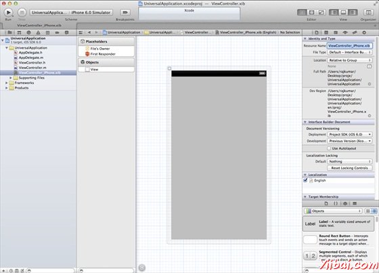Open the Organizer window button
This screenshot has width=379, height=273.
[x=368, y=12]
